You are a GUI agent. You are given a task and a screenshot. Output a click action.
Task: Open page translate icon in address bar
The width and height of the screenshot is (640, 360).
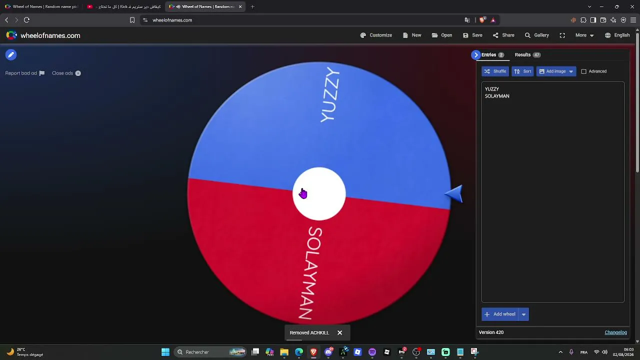click(467, 20)
